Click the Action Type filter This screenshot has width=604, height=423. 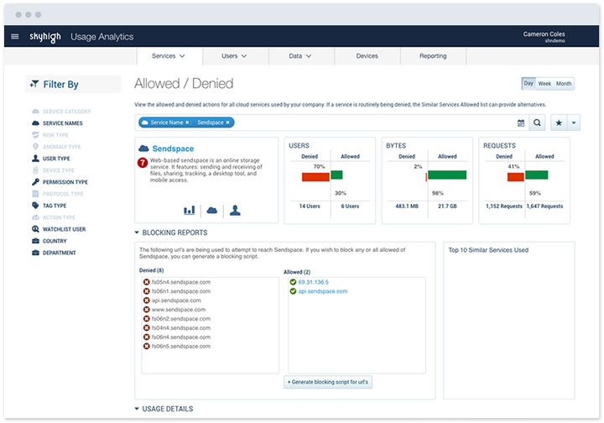tap(53, 217)
